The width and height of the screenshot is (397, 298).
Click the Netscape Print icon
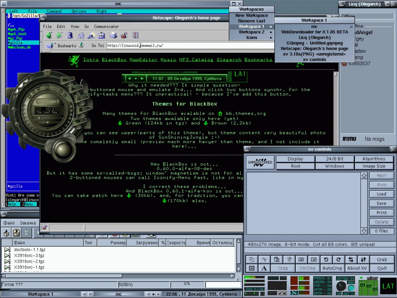pyautogui.click(x=114, y=35)
